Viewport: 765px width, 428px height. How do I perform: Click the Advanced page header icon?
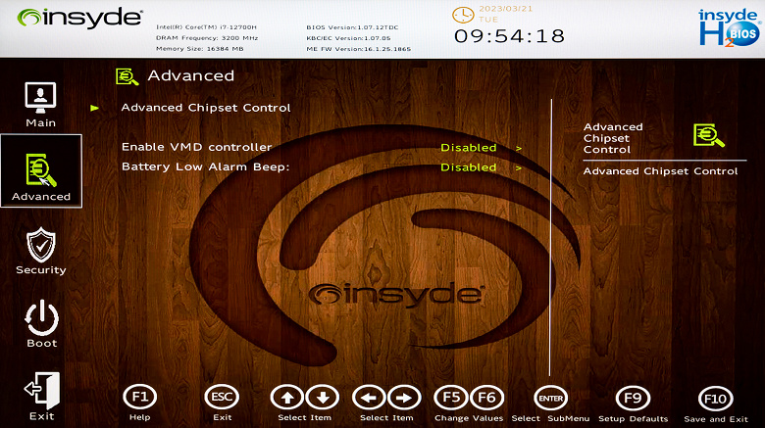127,76
